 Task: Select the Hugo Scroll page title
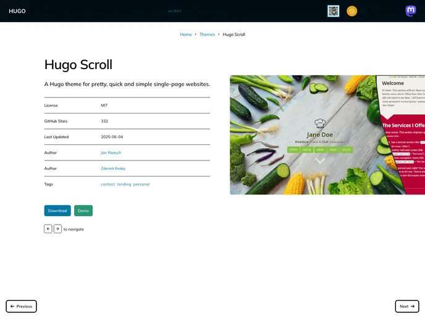tap(78, 64)
